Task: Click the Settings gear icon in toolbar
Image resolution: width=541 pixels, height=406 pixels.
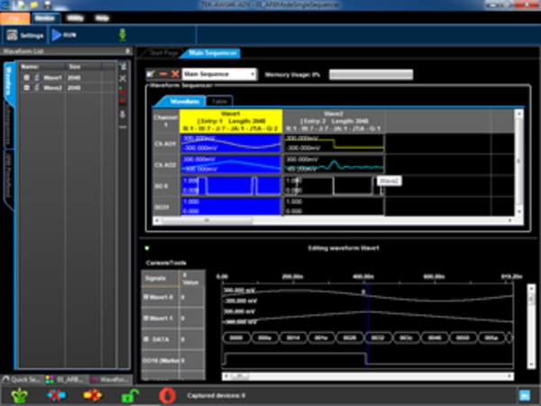Action: point(12,35)
